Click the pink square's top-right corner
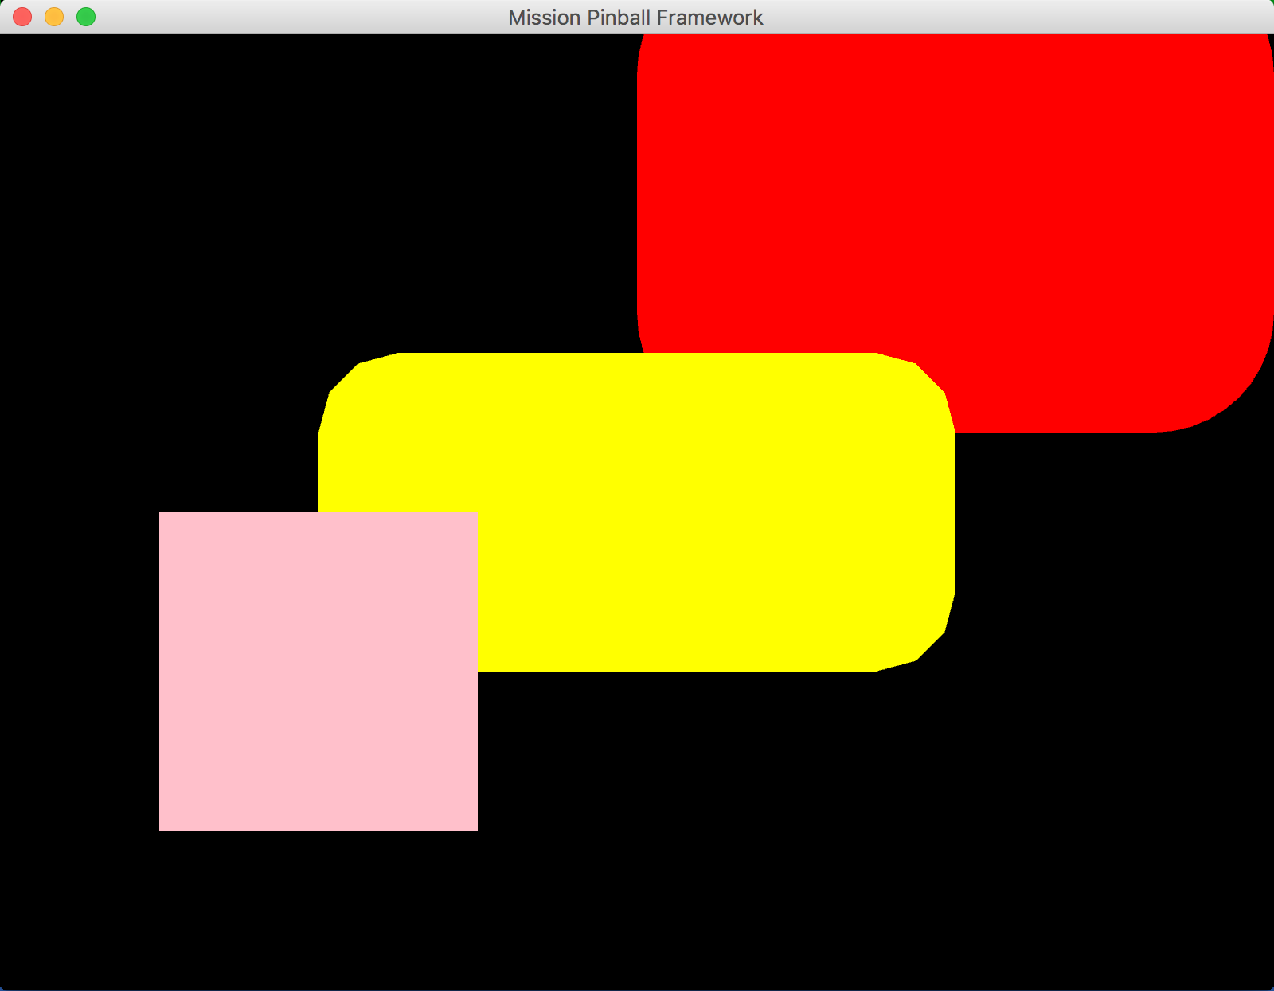Image resolution: width=1274 pixels, height=991 pixels. [473, 517]
